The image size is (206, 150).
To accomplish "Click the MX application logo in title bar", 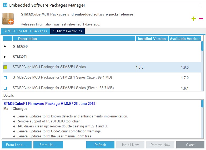I will tap(5, 5).
